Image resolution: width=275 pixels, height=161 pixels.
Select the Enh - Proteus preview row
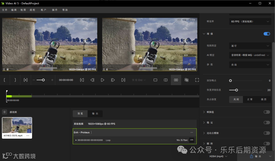(135, 136)
